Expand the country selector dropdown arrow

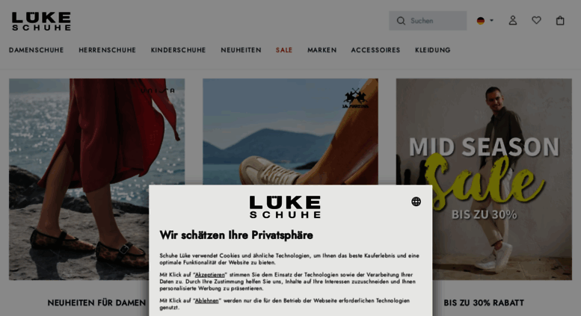coord(492,20)
